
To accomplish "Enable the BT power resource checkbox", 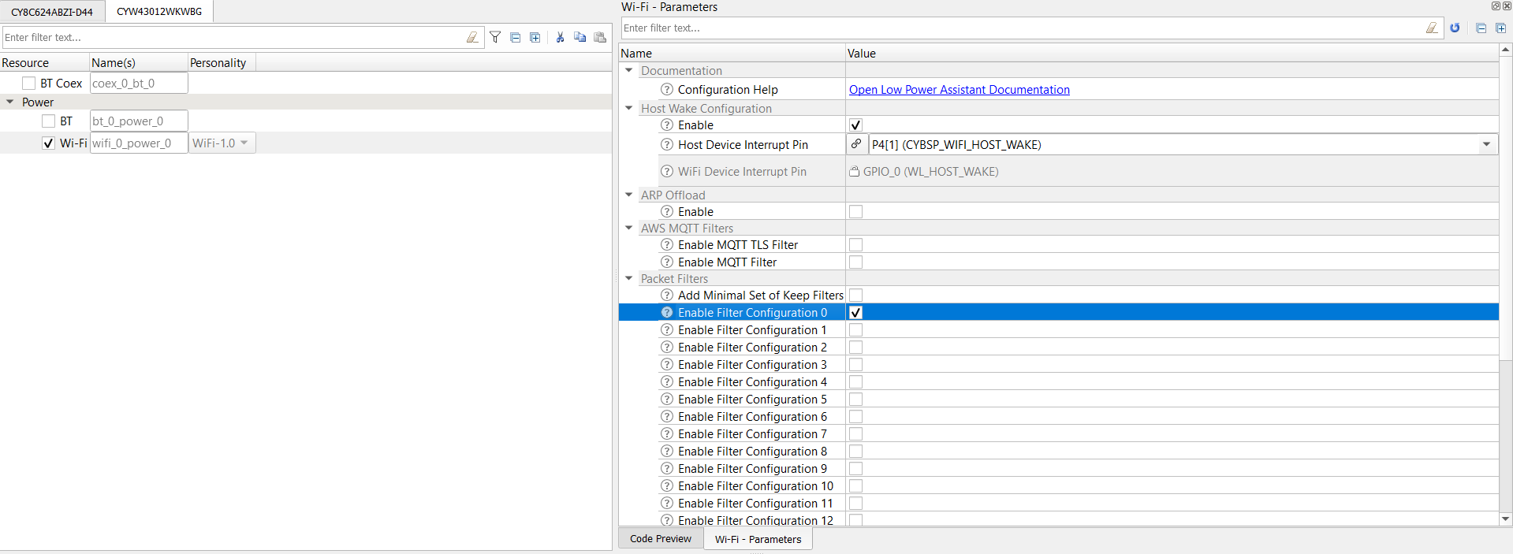I will tap(49, 121).
